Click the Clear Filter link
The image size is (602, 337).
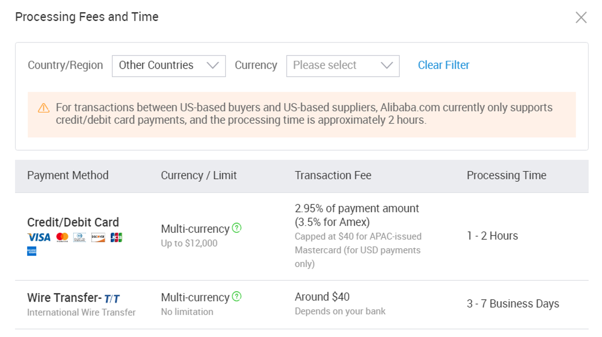coord(443,65)
